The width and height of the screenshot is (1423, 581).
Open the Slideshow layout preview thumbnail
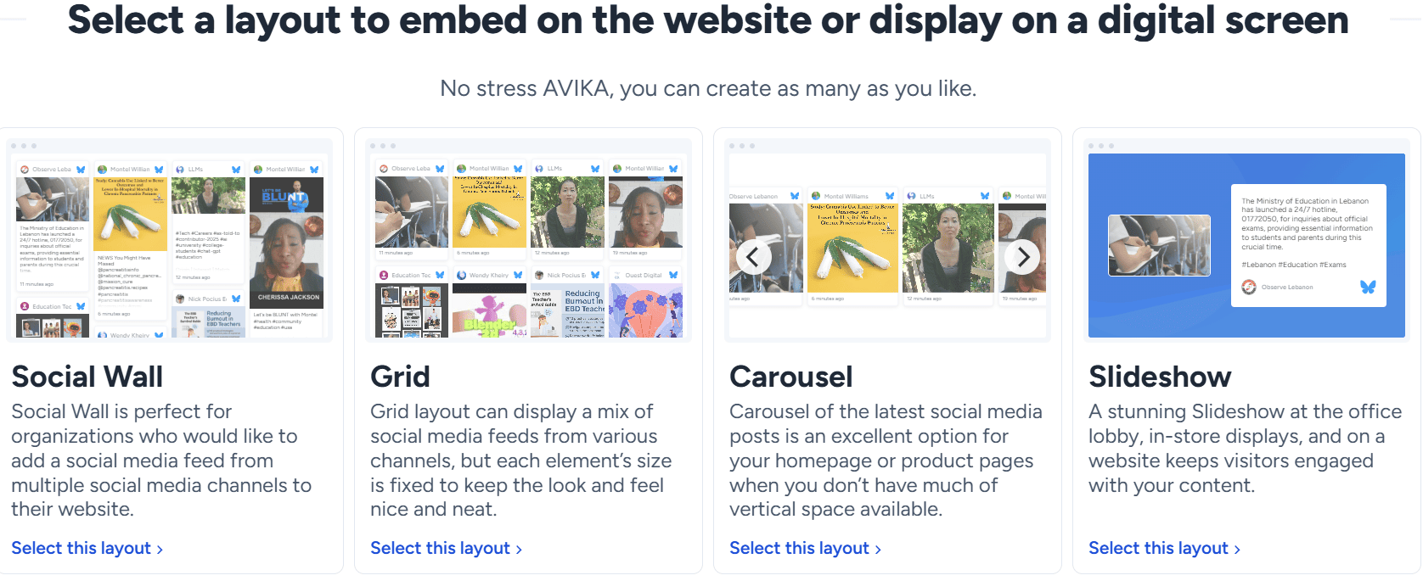1247,241
